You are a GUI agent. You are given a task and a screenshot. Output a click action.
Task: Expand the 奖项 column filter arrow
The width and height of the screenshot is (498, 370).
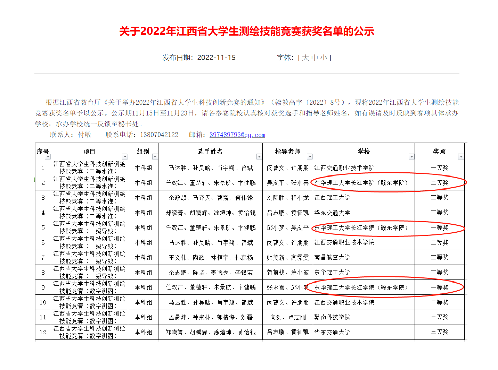[461, 157]
